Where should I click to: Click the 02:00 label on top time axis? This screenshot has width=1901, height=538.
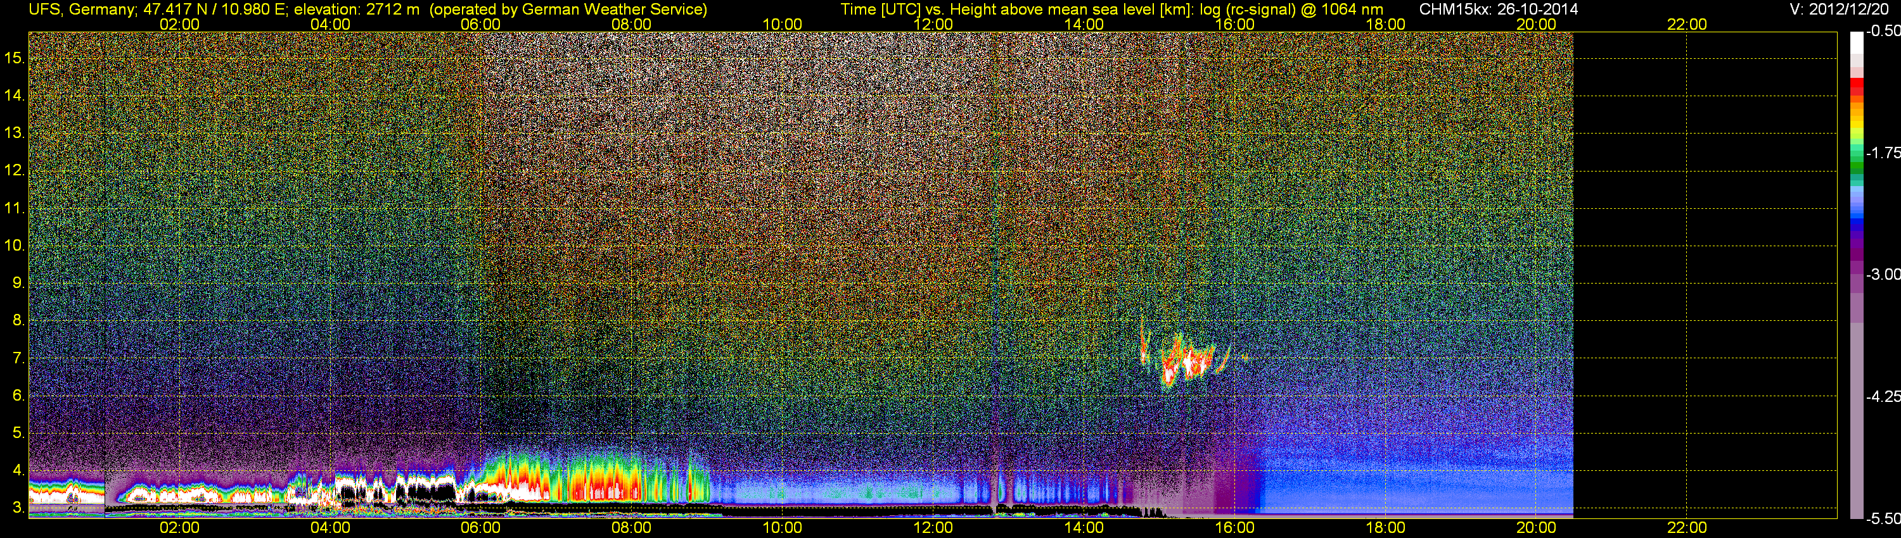(x=179, y=24)
